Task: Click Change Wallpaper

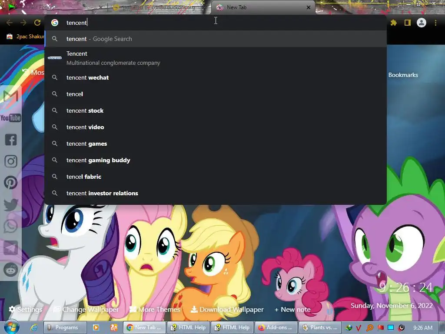Action: coord(86,309)
